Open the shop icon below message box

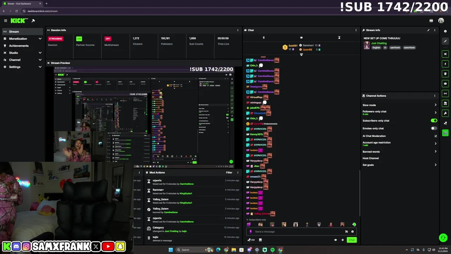[x=260, y=240]
